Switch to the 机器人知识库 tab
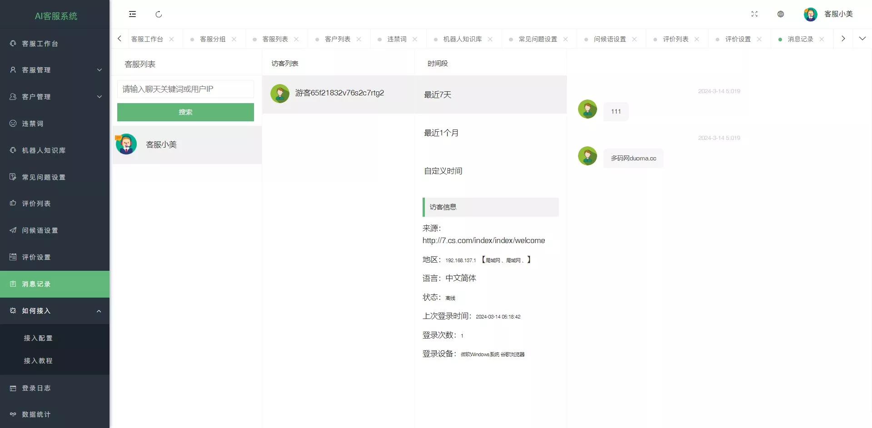Screen dimensions: 872x428 [x=462, y=39]
